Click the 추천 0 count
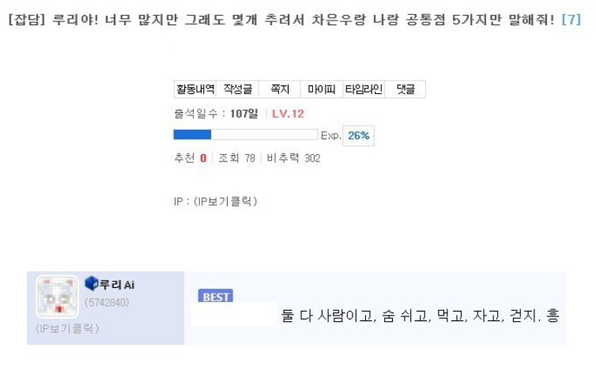The height and width of the screenshot is (386, 596). point(190,158)
